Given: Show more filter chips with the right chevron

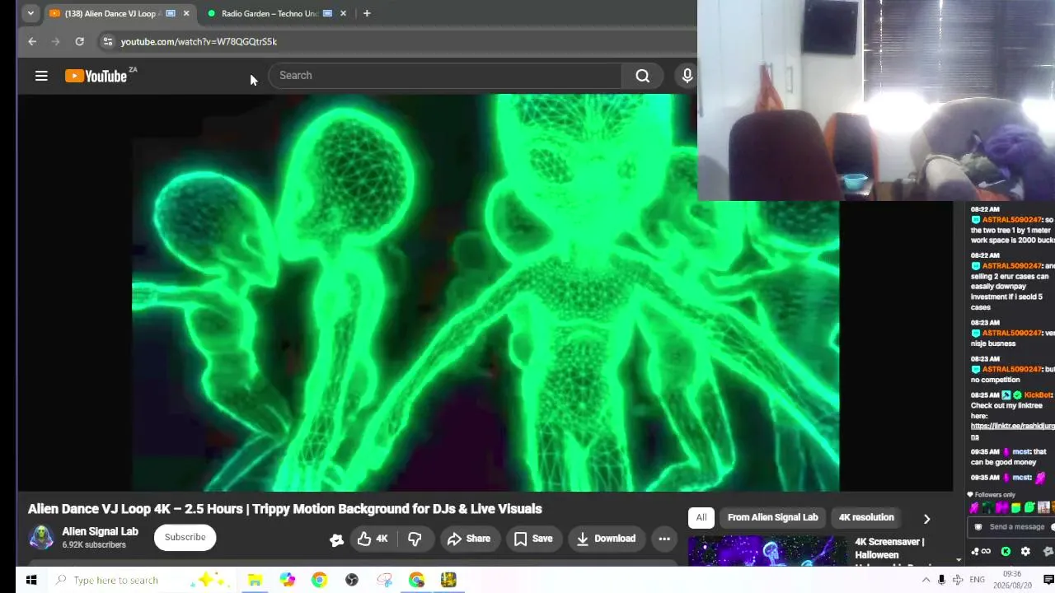Looking at the screenshot, I should [x=926, y=519].
